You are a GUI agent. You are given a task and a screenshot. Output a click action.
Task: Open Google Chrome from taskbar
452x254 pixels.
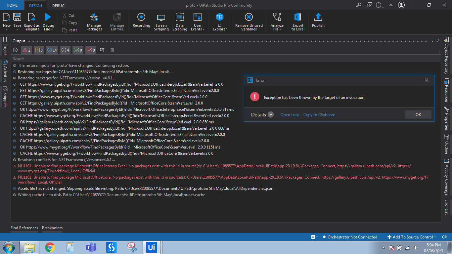(50, 247)
